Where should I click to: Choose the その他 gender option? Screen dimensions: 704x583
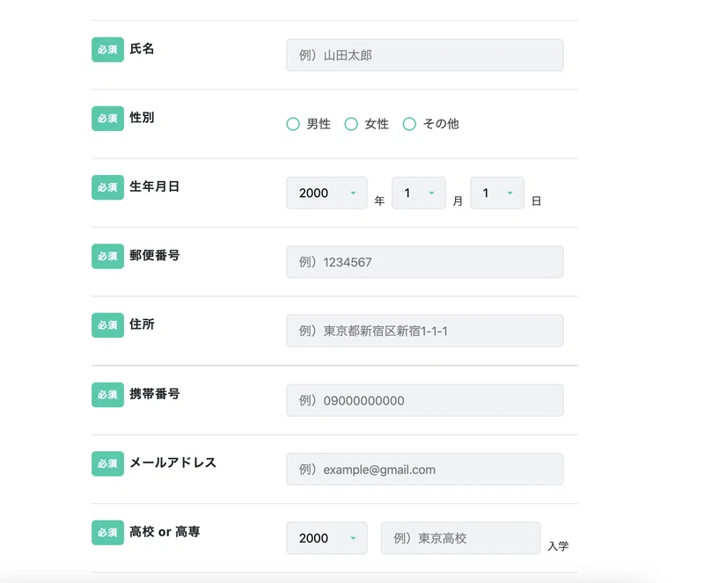(x=409, y=124)
